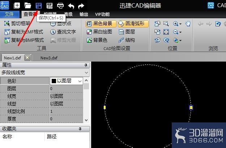226x148 pixels.
Task: Open the 色彩 以图层 color dropdown
Action: [x=80, y=81]
